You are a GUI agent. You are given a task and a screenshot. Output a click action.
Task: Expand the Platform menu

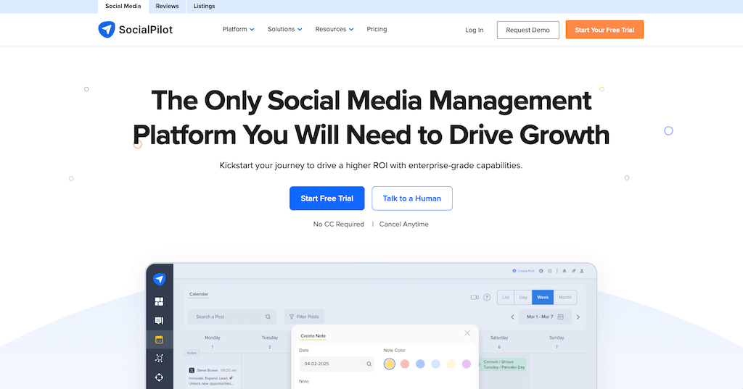238,30
